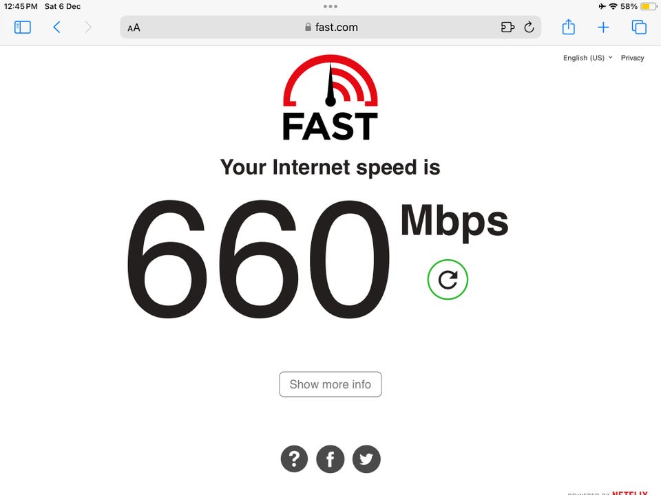Open the Safari extensions icon
Viewport: 661px width, 495px height.
coord(507,27)
